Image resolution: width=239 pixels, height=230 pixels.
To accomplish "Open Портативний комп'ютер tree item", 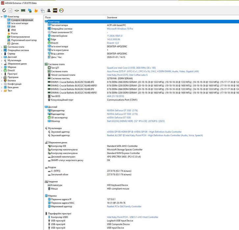I will point(24,40).
